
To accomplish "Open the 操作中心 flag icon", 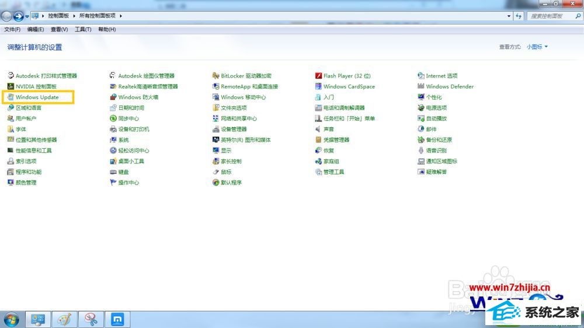I will pos(113,183).
